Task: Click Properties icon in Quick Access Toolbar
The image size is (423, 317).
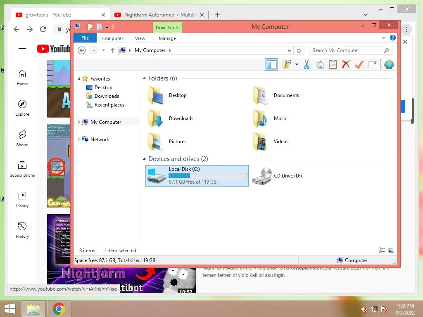Action: tap(90, 27)
